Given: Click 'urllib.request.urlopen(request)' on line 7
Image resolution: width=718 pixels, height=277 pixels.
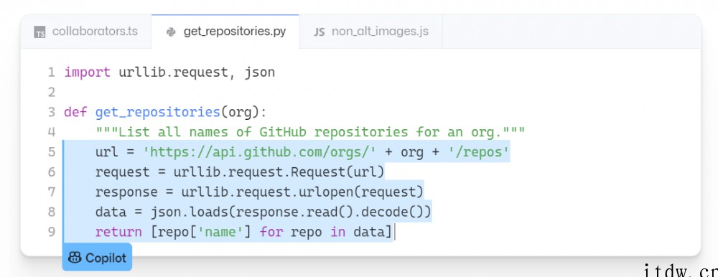Looking at the screenshot, I should 302,192.
